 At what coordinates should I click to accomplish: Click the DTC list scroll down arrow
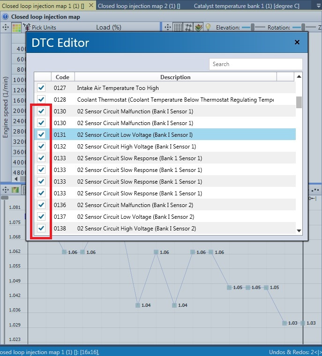[x=299, y=230]
